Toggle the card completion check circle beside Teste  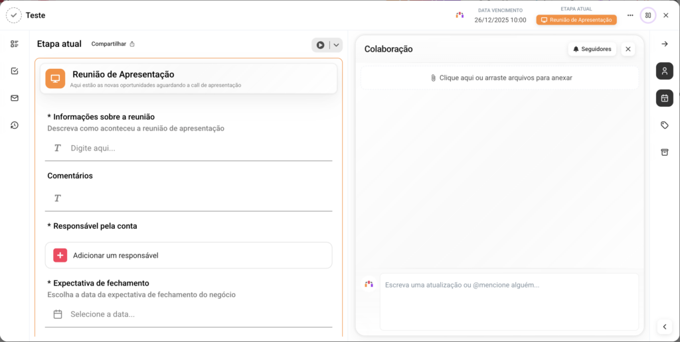pos(14,15)
